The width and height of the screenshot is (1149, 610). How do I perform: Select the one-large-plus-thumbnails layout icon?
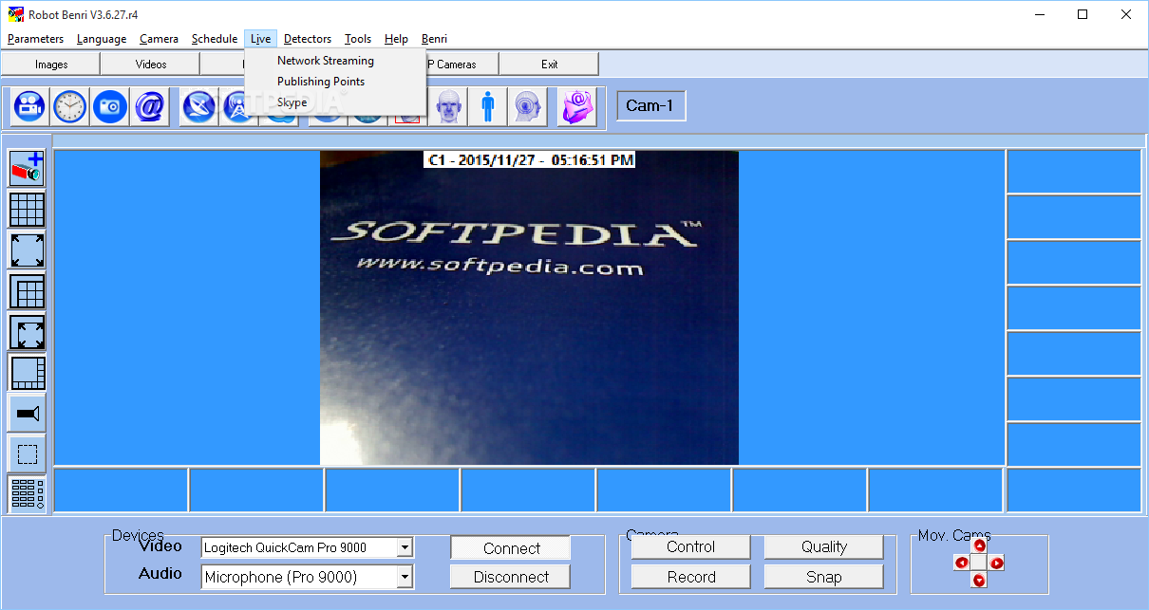click(x=28, y=373)
